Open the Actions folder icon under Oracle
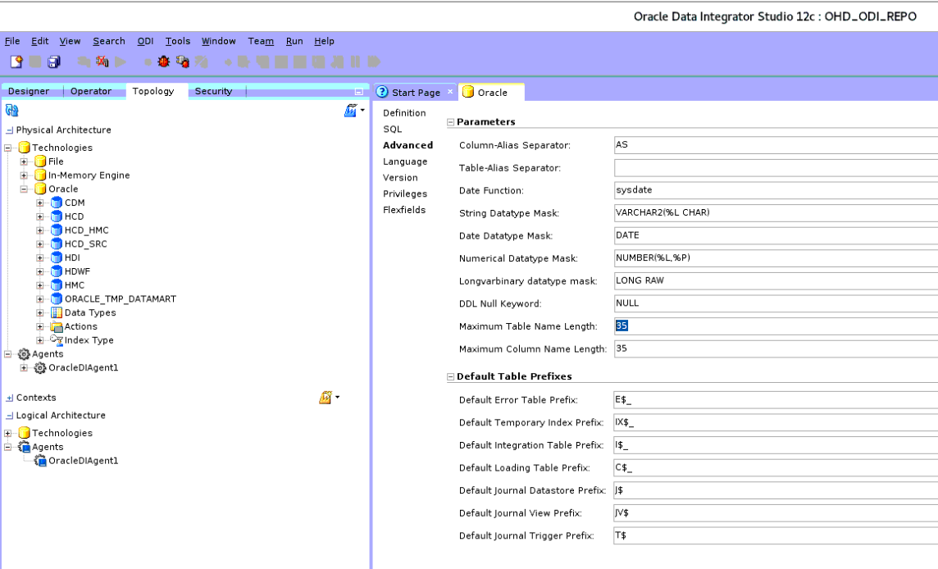Image resolution: width=938 pixels, height=569 pixels. point(57,326)
